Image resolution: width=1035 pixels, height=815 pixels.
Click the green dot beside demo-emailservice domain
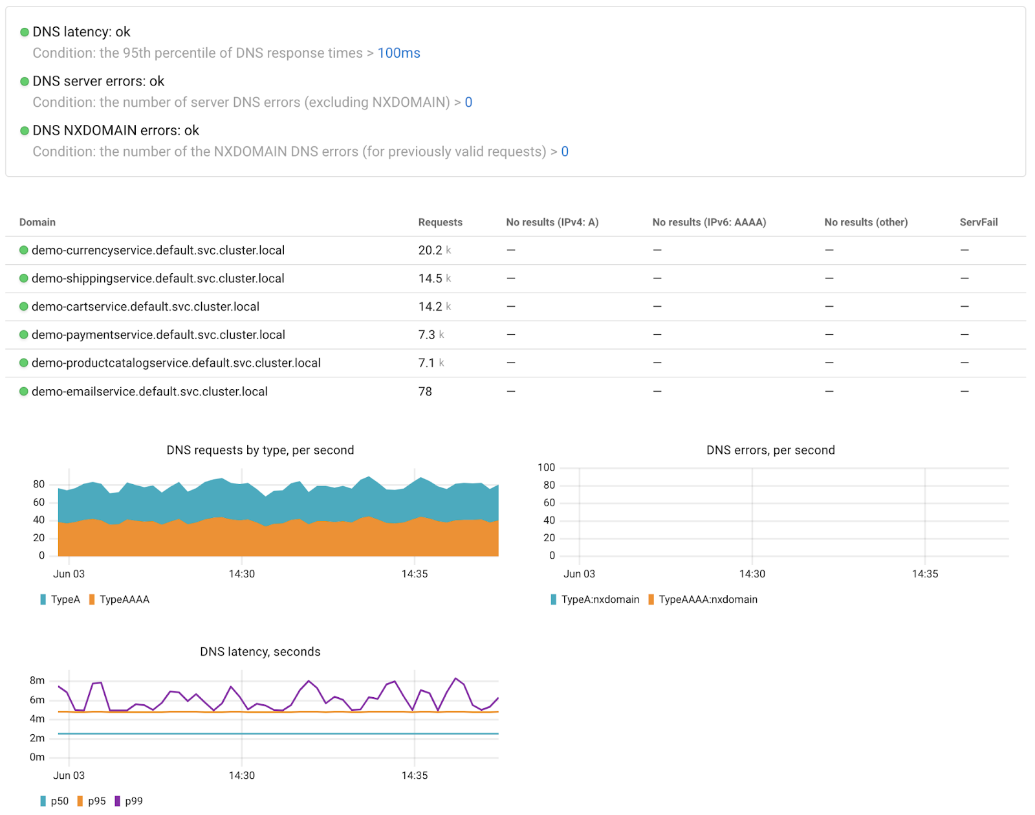[23, 392]
